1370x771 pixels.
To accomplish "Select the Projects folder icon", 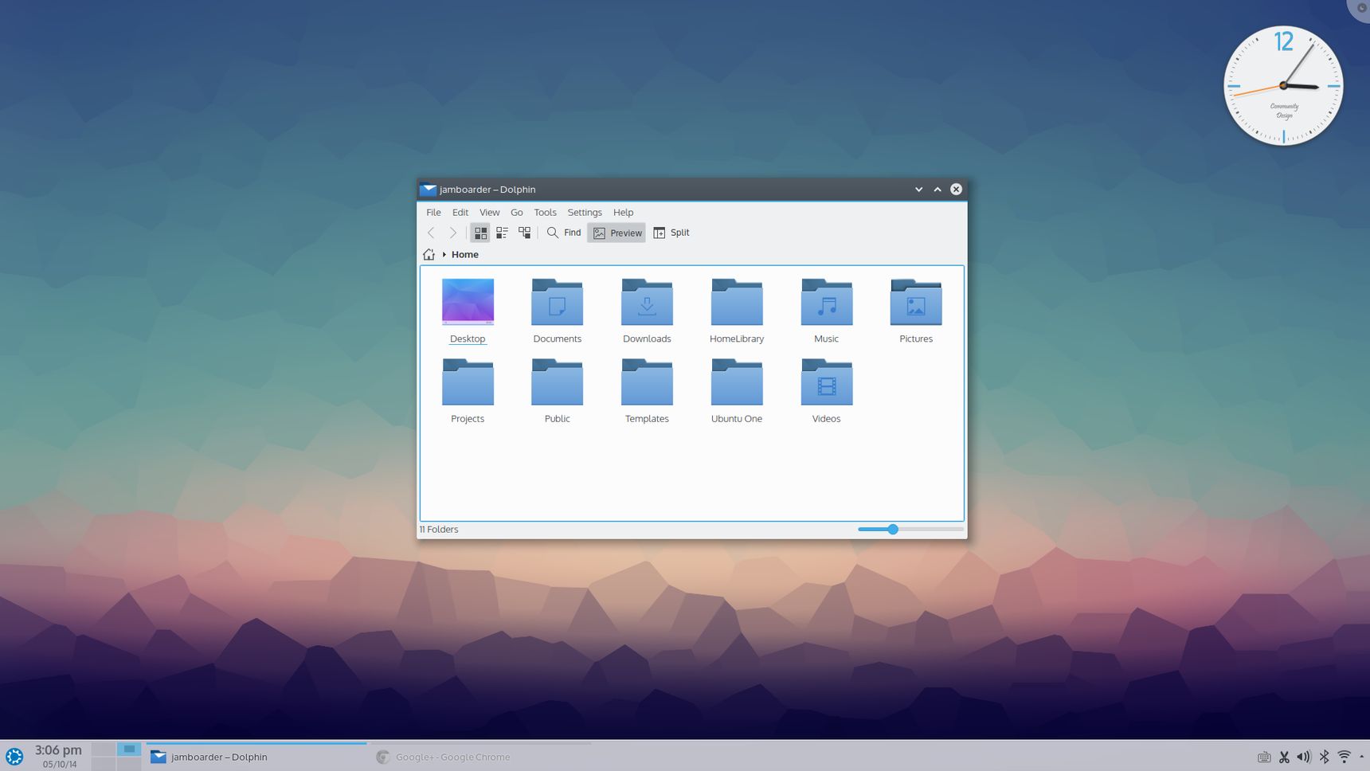I will pyautogui.click(x=468, y=382).
